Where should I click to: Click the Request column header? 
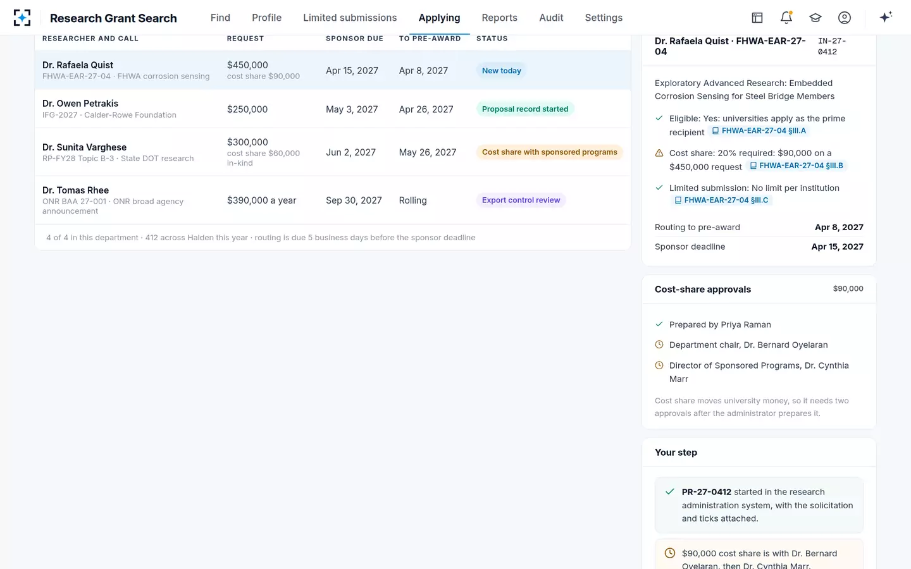point(245,39)
